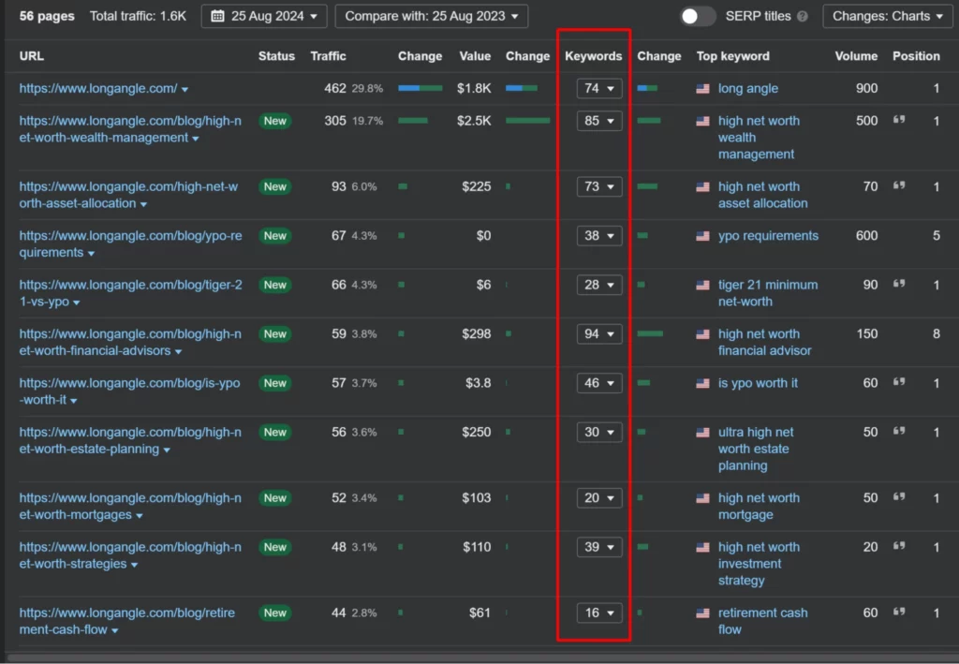Image resolution: width=959 pixels, height=664 pixels.
Task: Sort the table by the Traffic column header
Action: 328,56
